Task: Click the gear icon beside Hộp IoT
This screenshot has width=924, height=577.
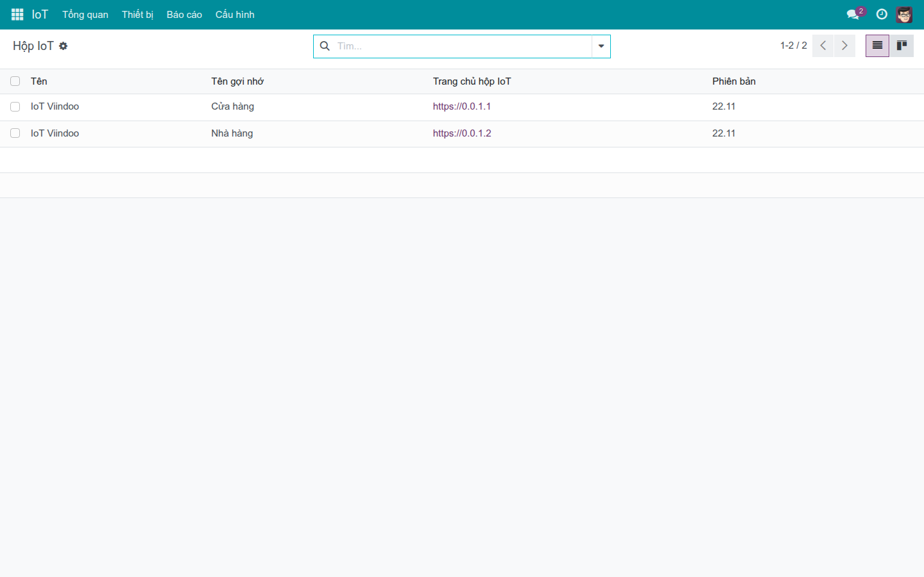Action: pos(63,46)
